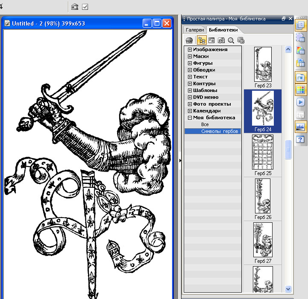This screenshot has width=308, height=299.
Task: Expand the Текст tree node
Action: pos(190,77)
